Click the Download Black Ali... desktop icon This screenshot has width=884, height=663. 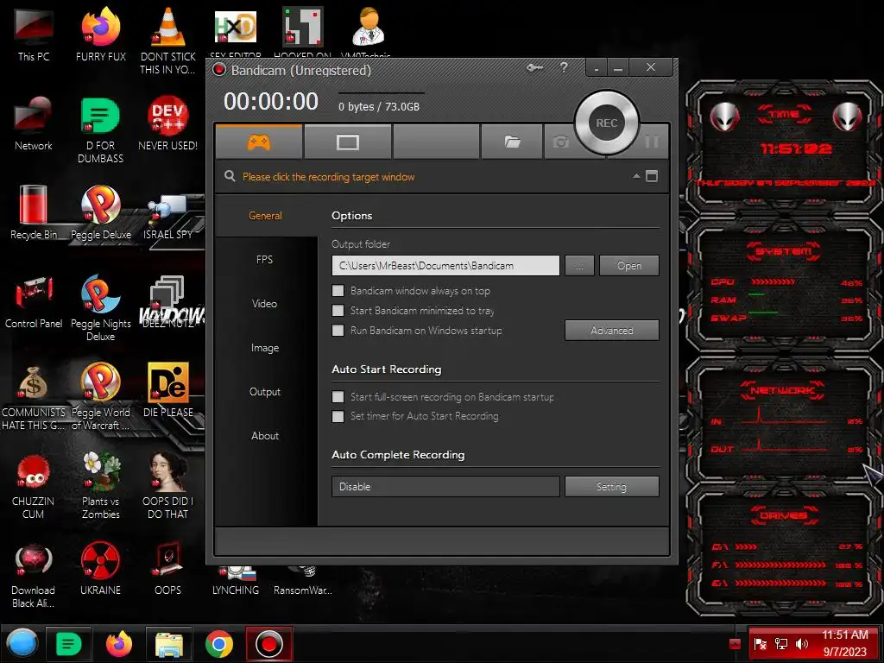tap(33, 575)
